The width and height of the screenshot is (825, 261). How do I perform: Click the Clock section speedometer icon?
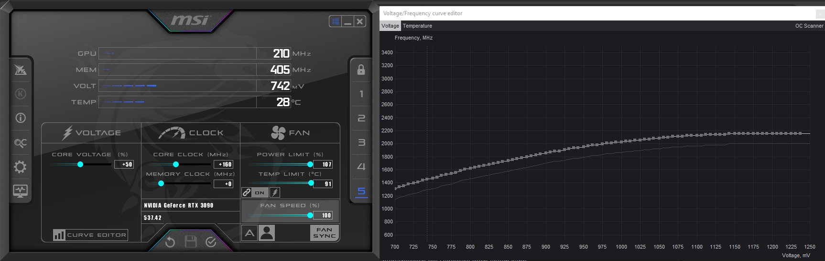click(x=172, y=133)
